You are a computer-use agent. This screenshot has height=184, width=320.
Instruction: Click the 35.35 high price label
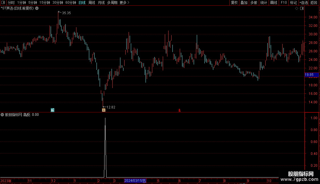click(66, 13)
